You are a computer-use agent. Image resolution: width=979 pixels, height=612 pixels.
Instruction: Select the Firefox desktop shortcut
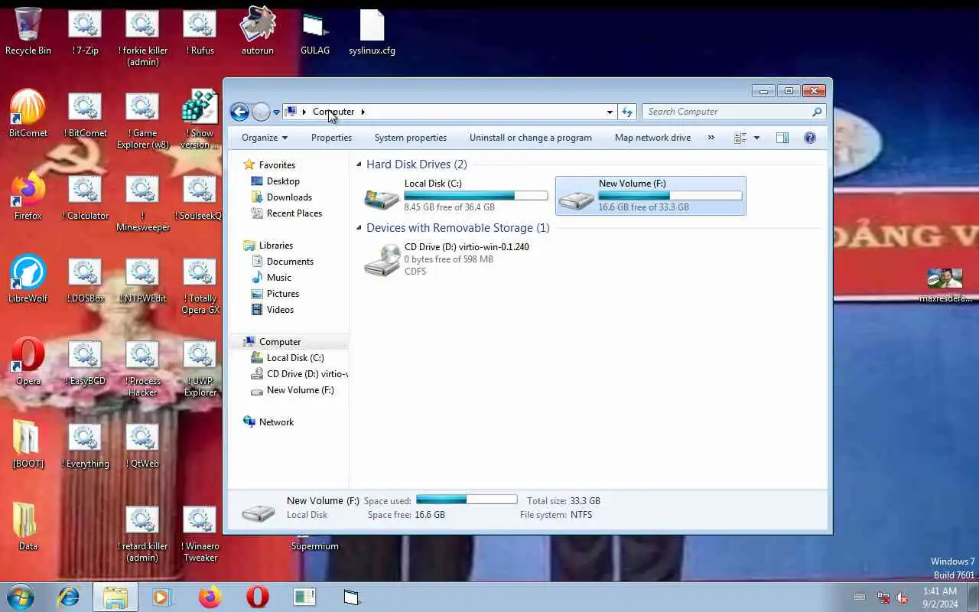(x=28, y=197)
